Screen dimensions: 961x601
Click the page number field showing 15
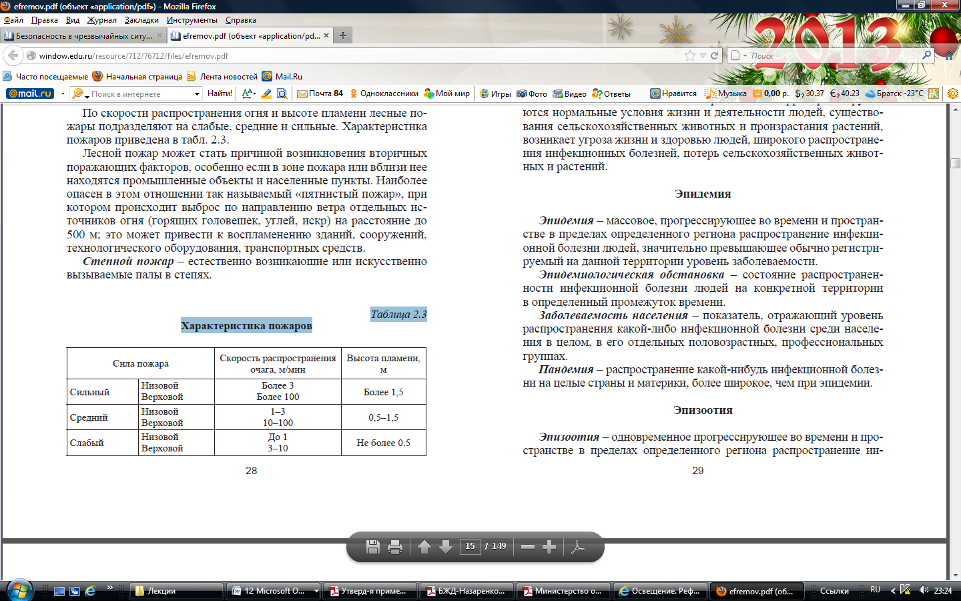pyautogui.click(x=470, y=546)
